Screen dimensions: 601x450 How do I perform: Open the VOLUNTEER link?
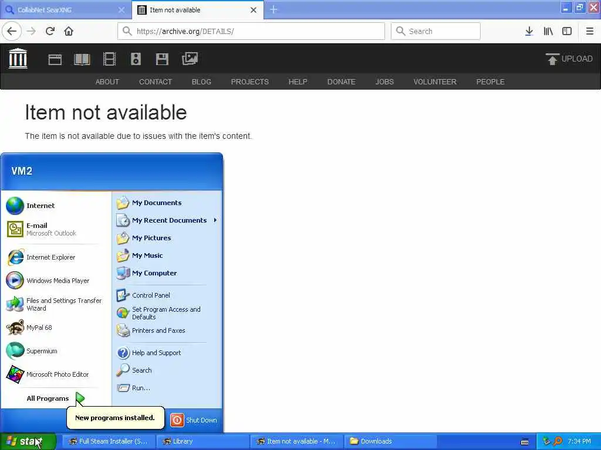[x=435, y=81]
